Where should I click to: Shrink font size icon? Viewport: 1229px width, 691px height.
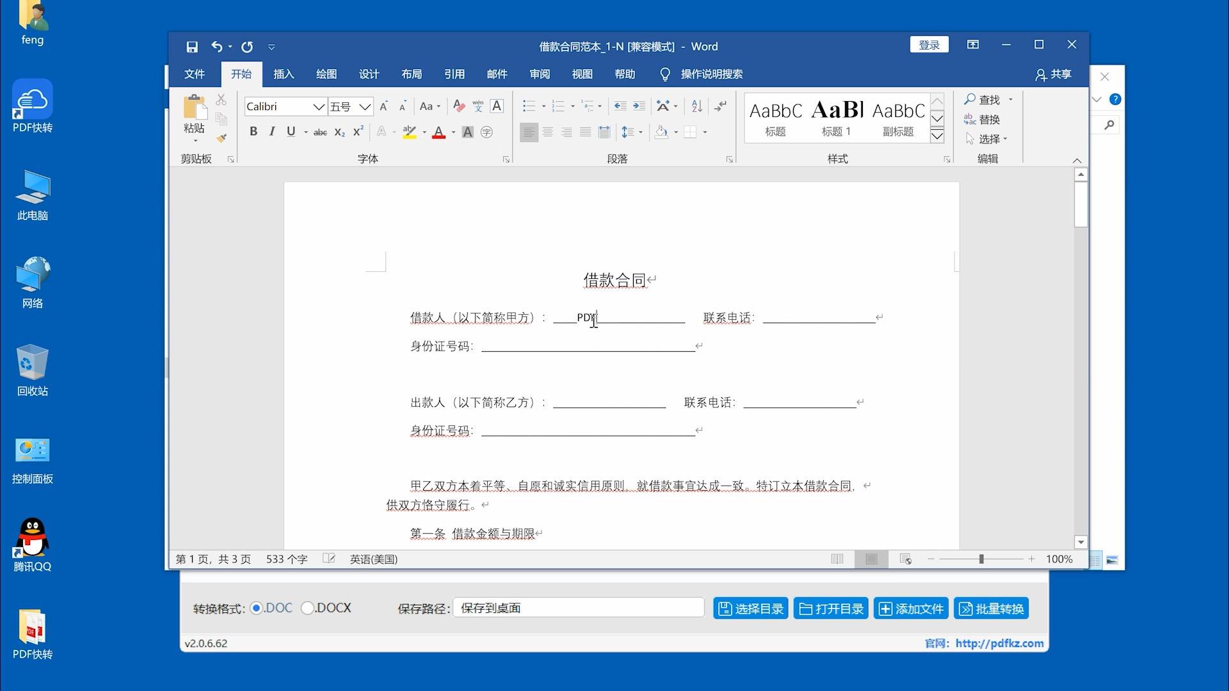(x=403, y=106)
